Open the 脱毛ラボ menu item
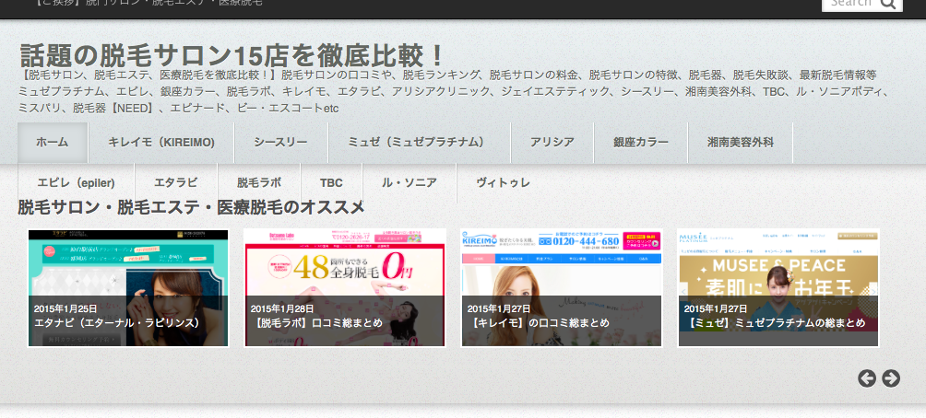 259,183
